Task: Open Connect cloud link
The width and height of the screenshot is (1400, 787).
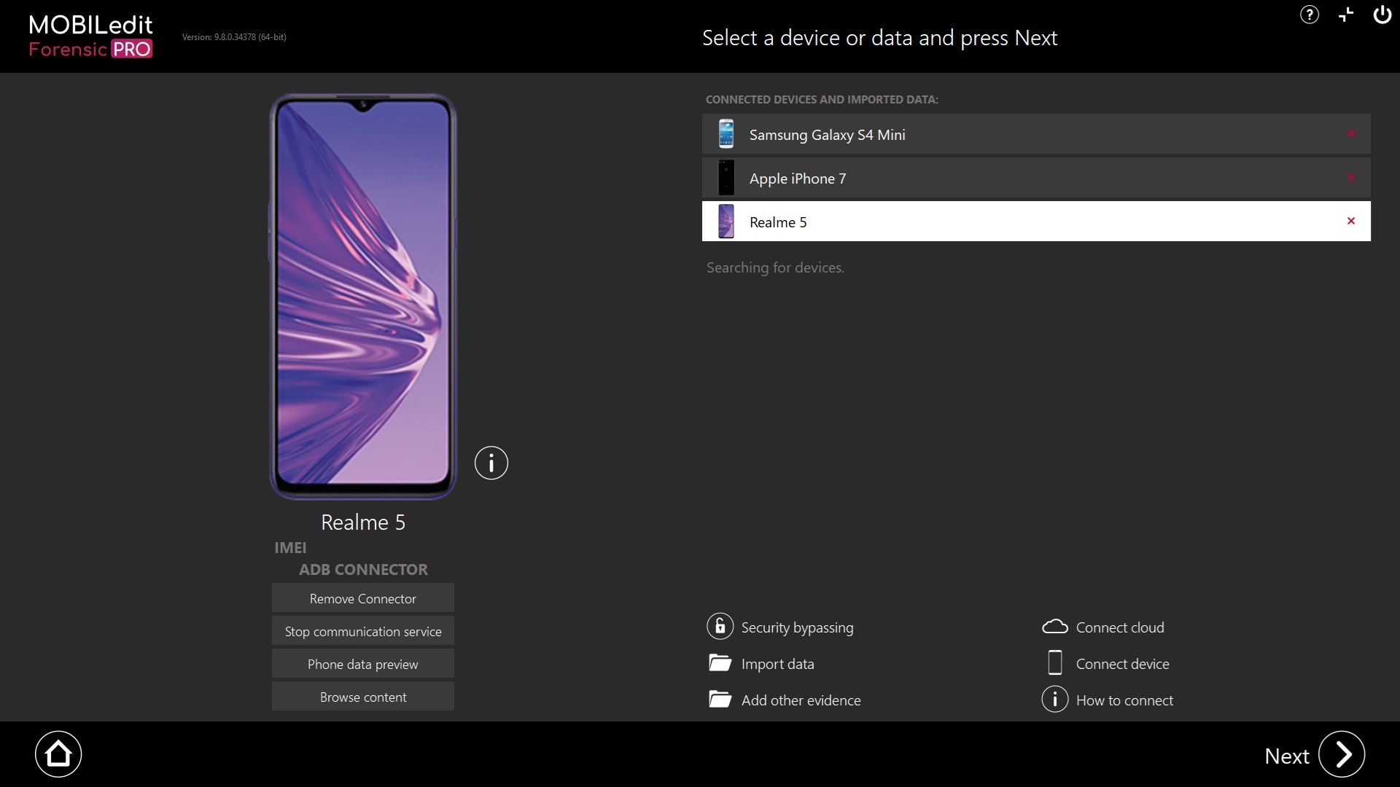Action: (1120, 627)
